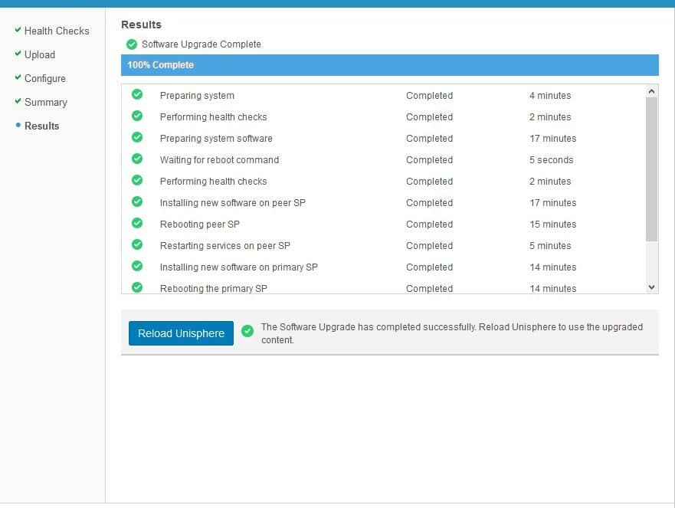Select the Preparing system row text
675x508 pixels.
197,96
